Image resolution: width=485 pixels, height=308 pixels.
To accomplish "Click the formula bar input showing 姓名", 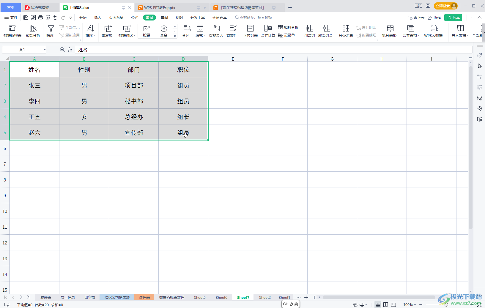I will point(273,50).
